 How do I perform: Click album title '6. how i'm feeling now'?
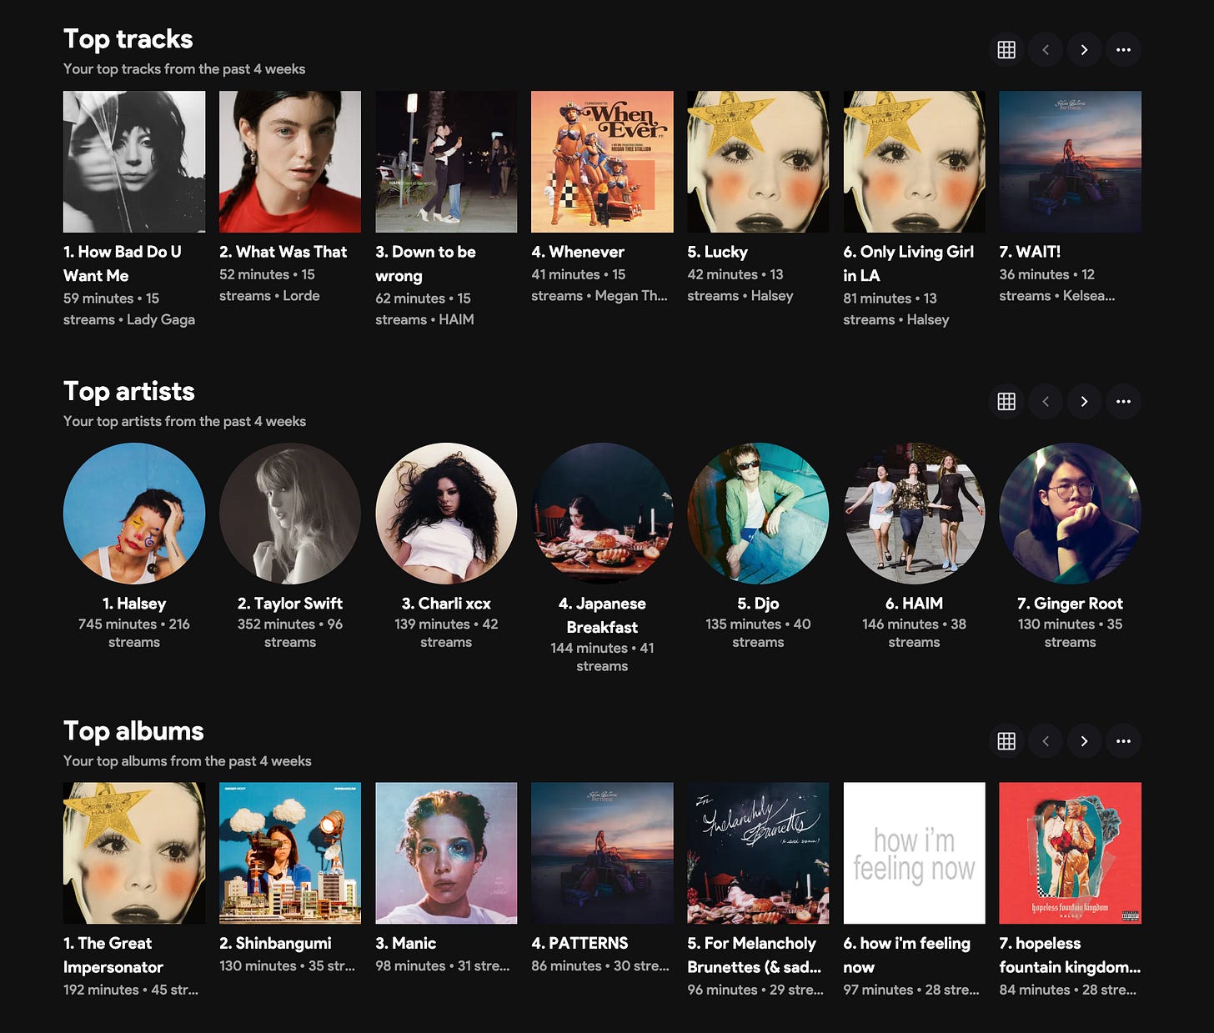[x=907, y=955]
